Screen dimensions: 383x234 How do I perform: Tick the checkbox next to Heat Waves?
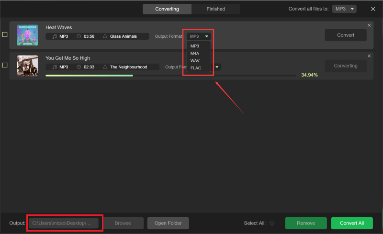[5, 34]
